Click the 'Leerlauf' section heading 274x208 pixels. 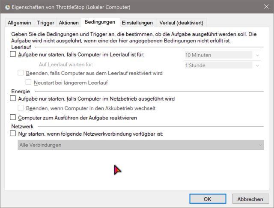[21, 47]
